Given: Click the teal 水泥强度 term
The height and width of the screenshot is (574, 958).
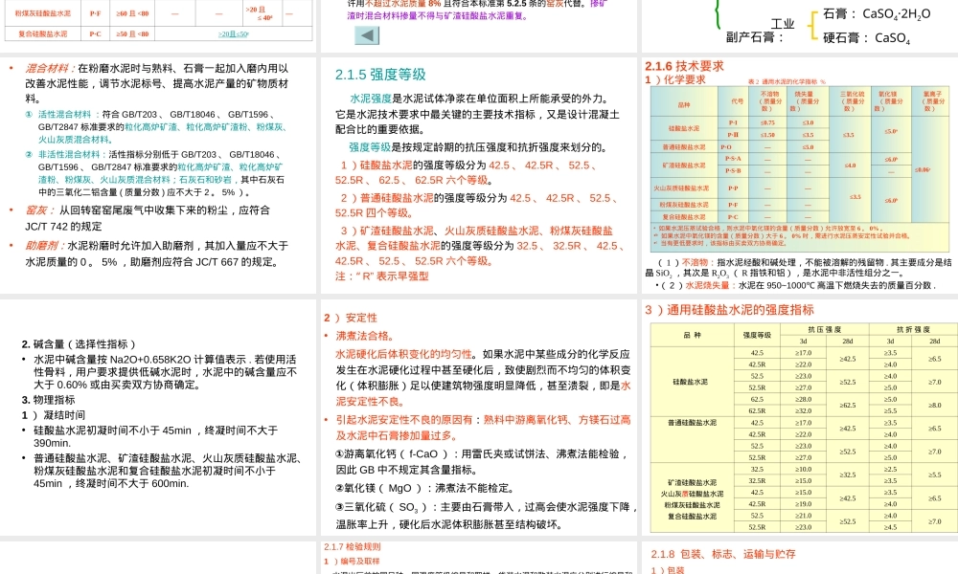Looking at the screenshot, I should point(370,99).
